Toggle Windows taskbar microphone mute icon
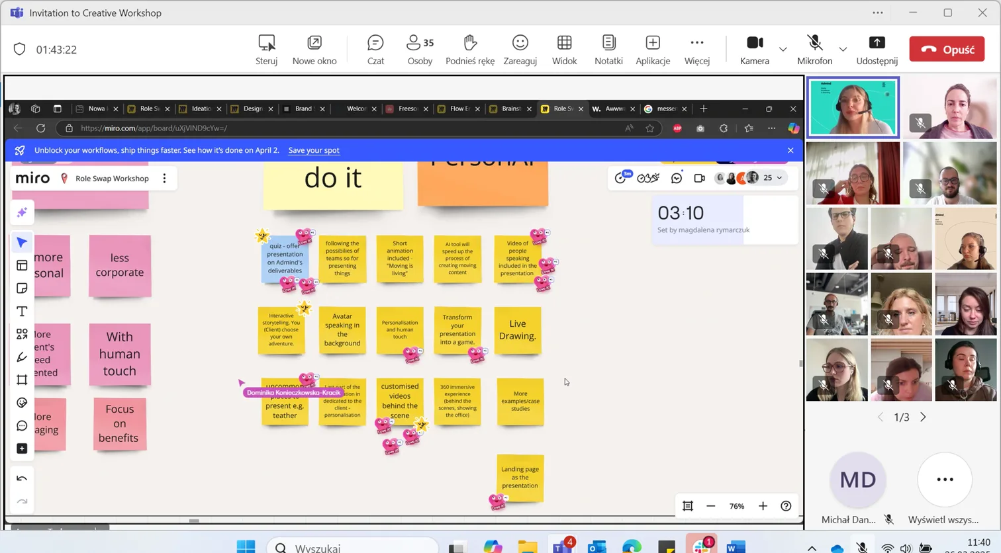The image size is (1001, 553). click(861, 547)
